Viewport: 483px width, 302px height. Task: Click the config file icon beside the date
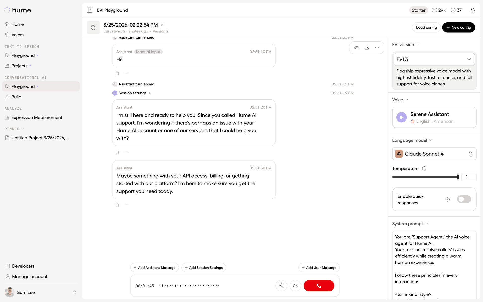tap(93, 27)
